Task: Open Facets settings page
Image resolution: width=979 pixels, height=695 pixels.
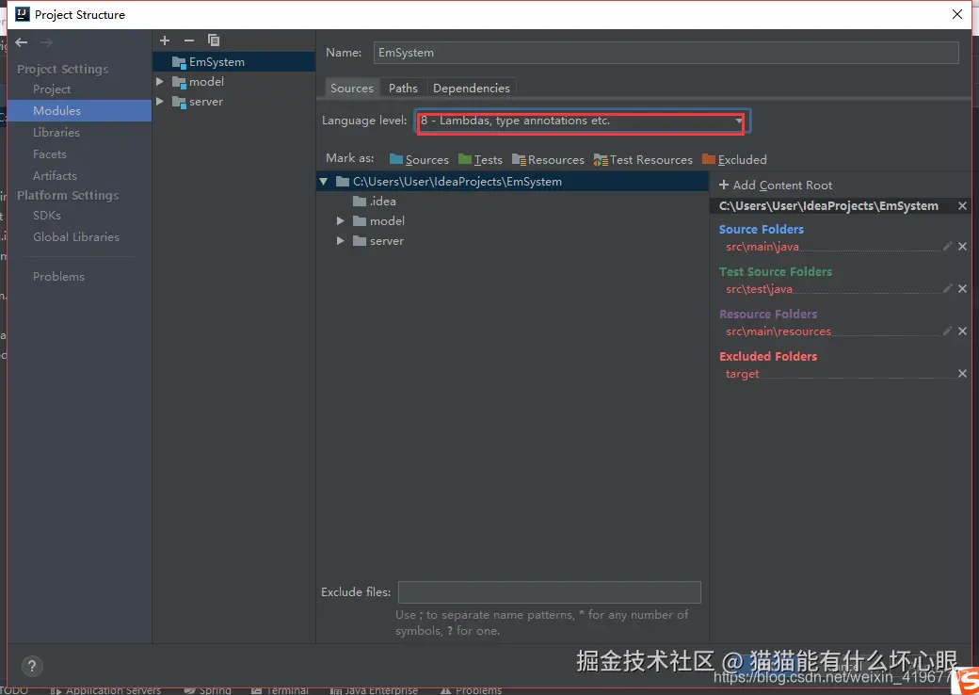Action: pos(49,154)
